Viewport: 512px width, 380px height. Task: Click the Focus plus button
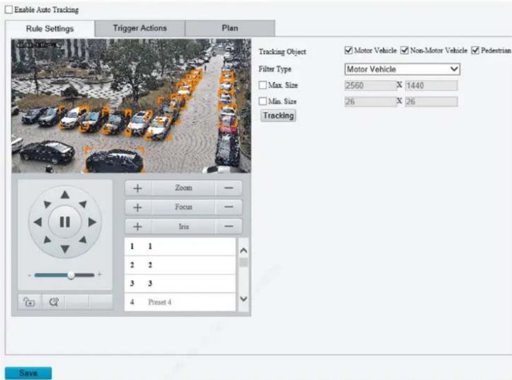coord(138,207)
